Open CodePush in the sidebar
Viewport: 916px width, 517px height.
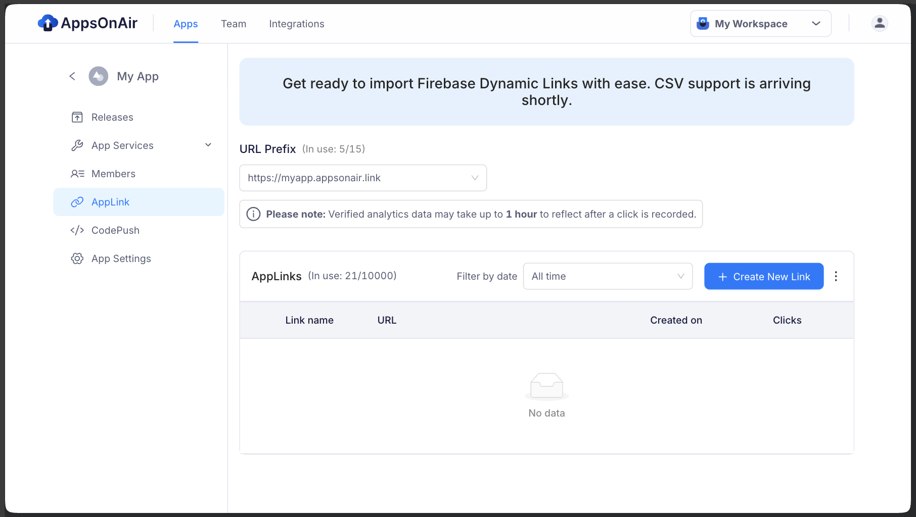(139, 230)
